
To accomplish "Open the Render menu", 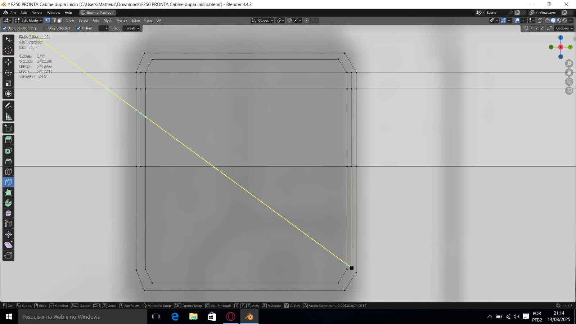I will [x=37, y=13].
